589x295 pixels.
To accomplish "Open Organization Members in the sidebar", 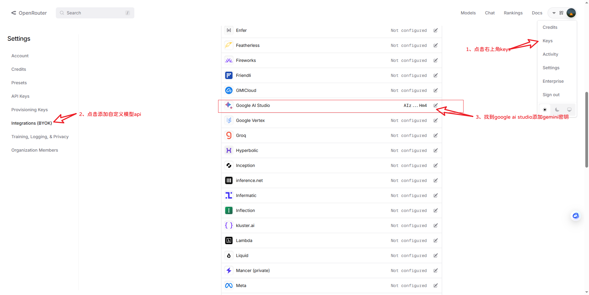I will click(x=35, y=150).
